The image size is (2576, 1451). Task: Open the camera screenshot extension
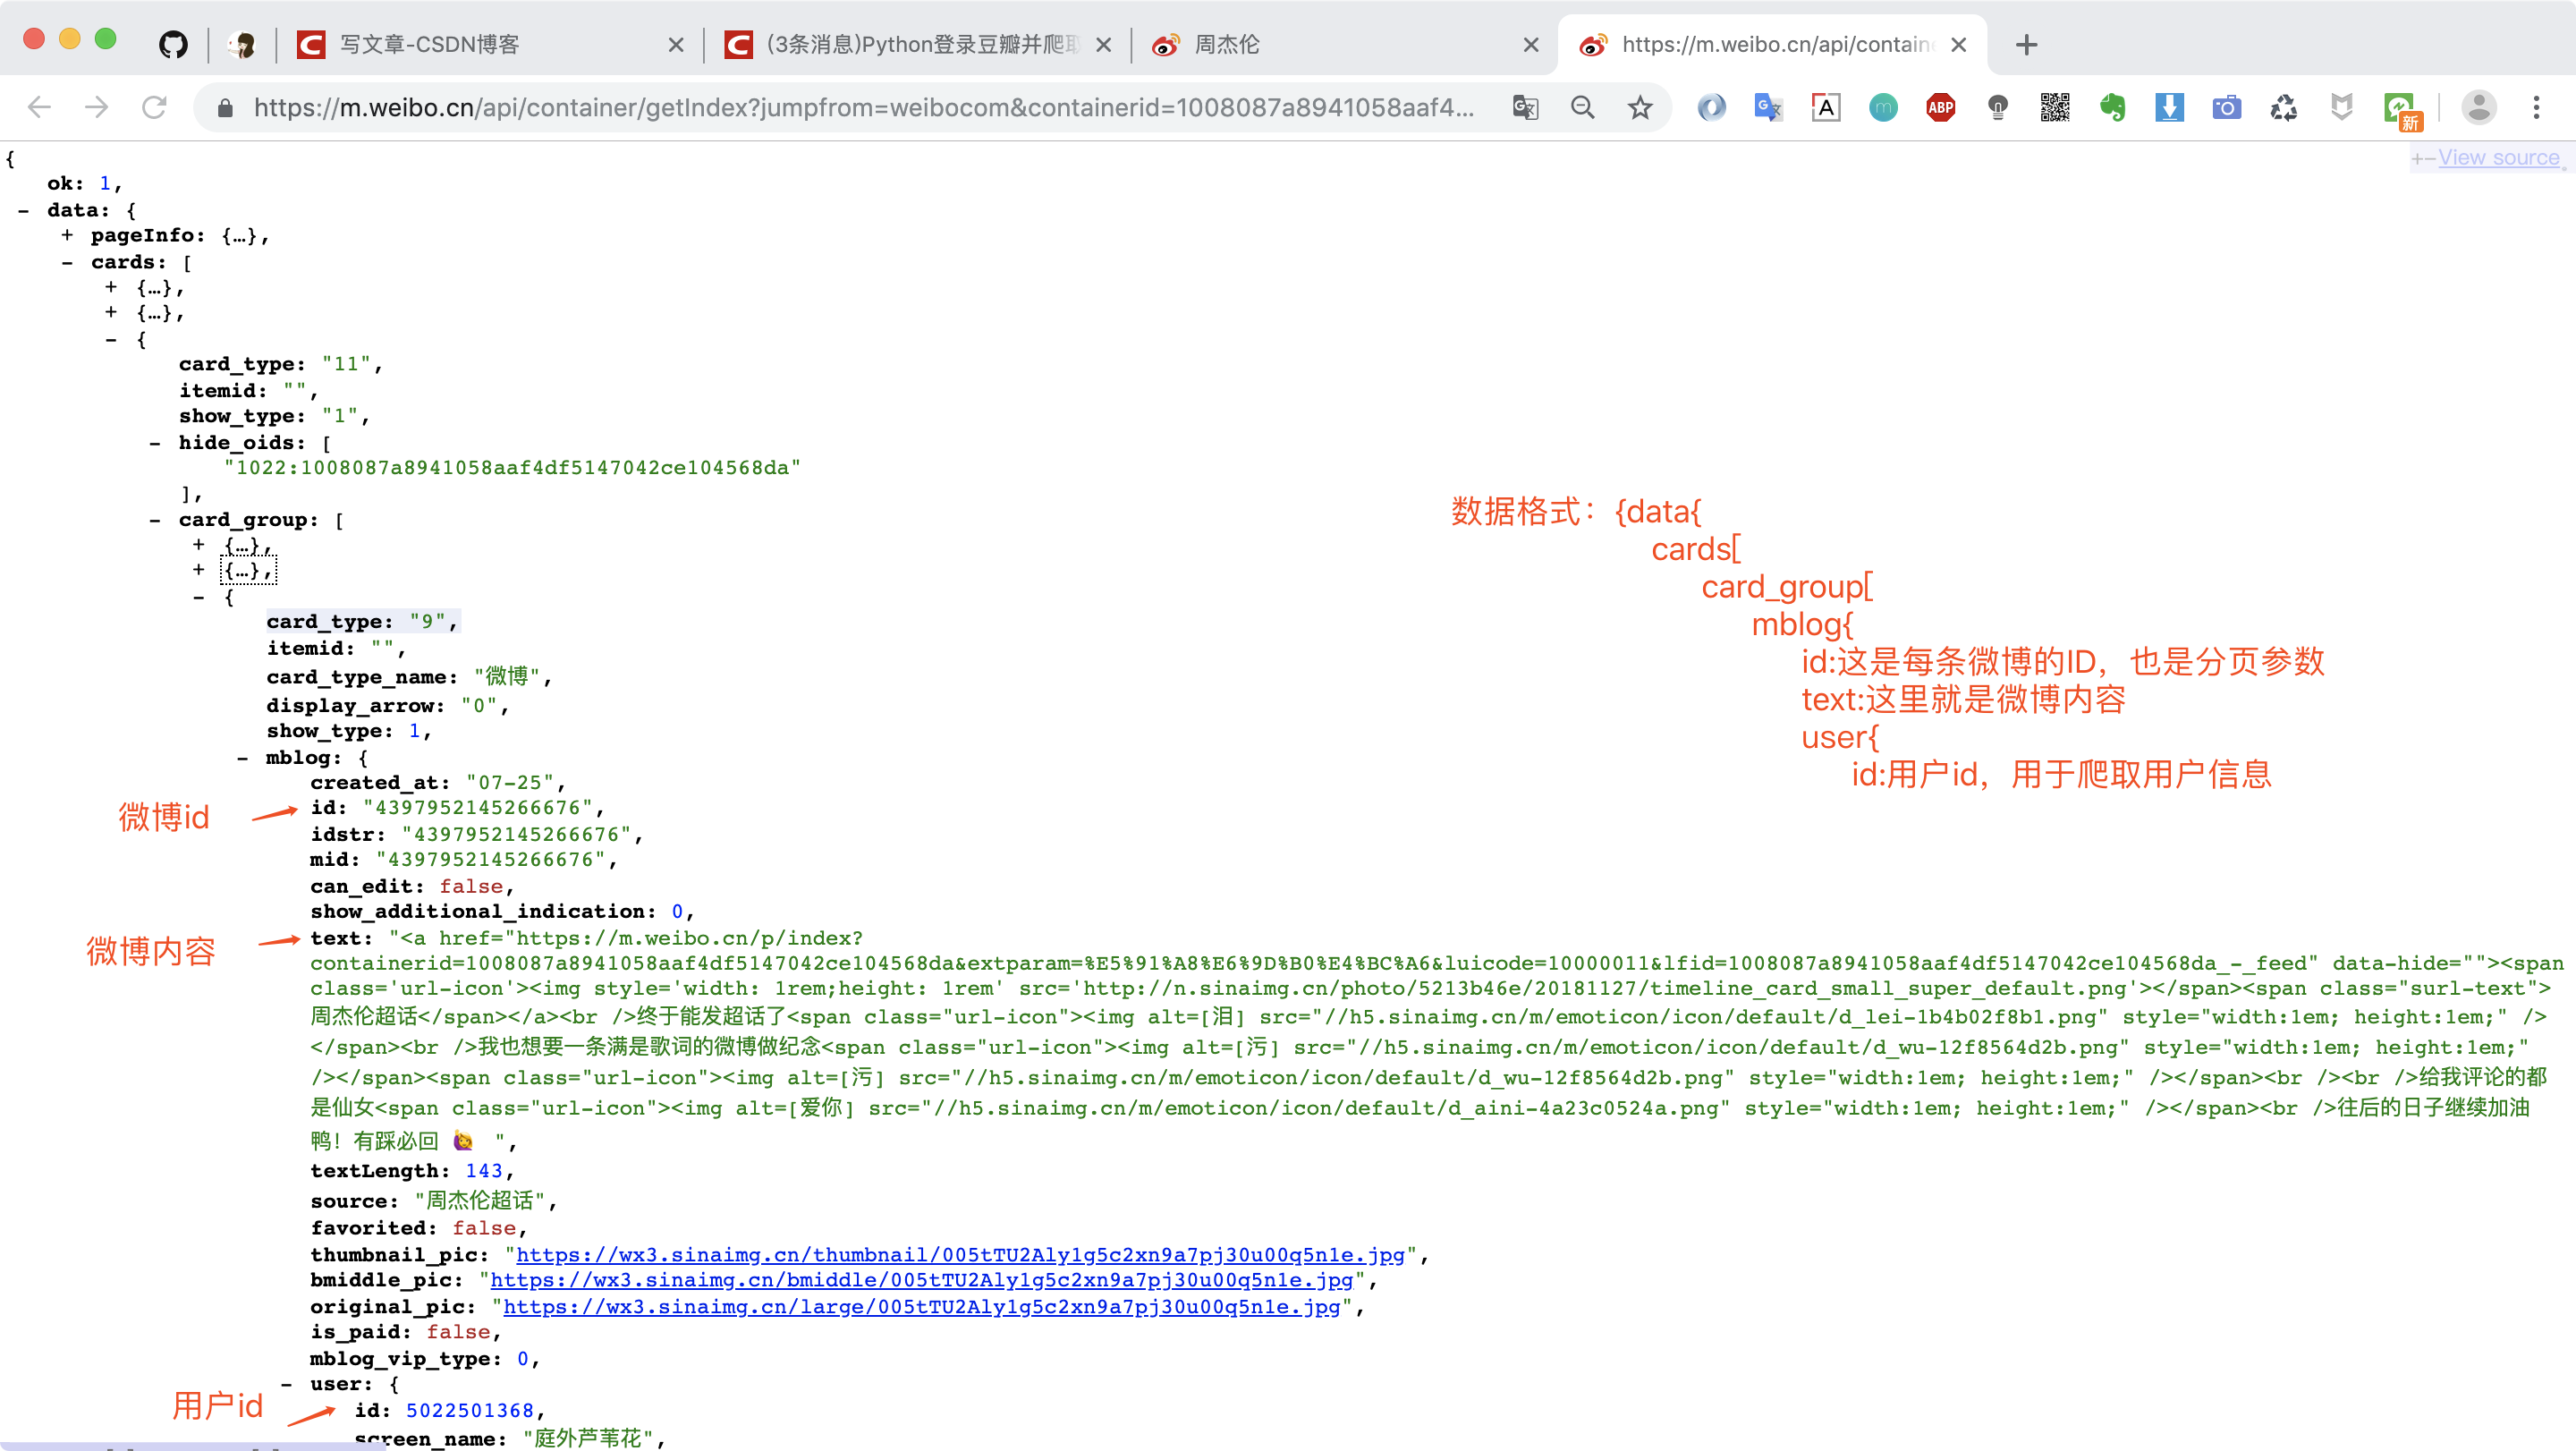coord(2227,107)
